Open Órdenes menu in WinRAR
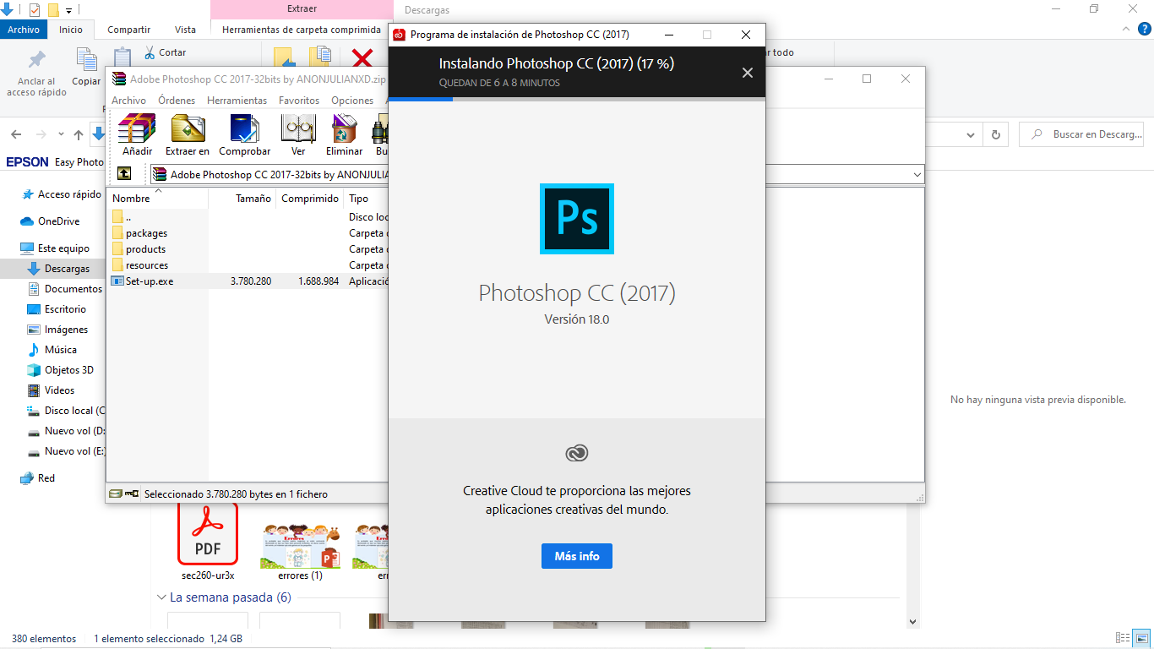This screenshot has height=649, width=1154. pyautogui.click(x=177, y=100)
